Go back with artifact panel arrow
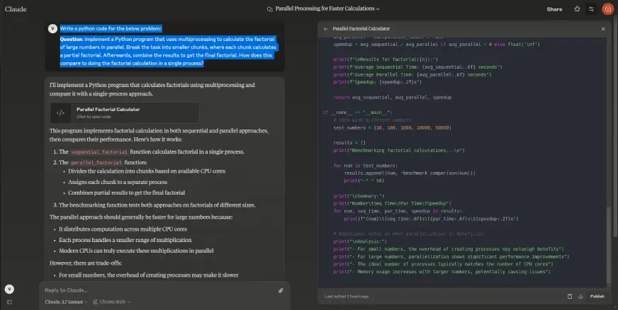Image resolution: width=618 pixels, height=310 pixels. click(x=325, y=29)
